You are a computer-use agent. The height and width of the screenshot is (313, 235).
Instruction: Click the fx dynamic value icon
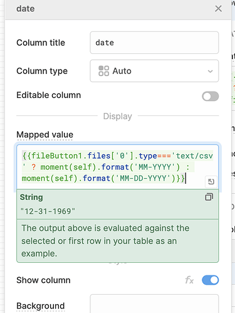click(x=189, y=280)
